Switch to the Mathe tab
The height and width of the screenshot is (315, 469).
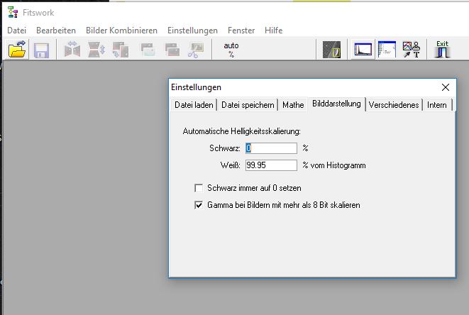[x=293, y=105]
